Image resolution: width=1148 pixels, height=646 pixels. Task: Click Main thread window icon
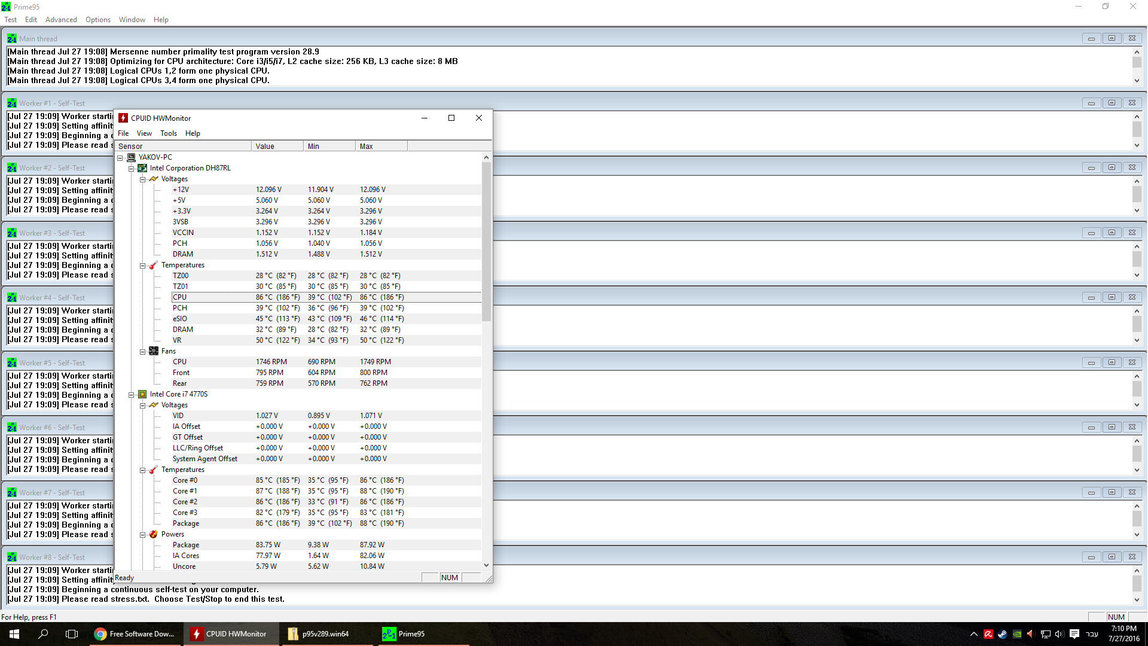[x=12, y=38]
